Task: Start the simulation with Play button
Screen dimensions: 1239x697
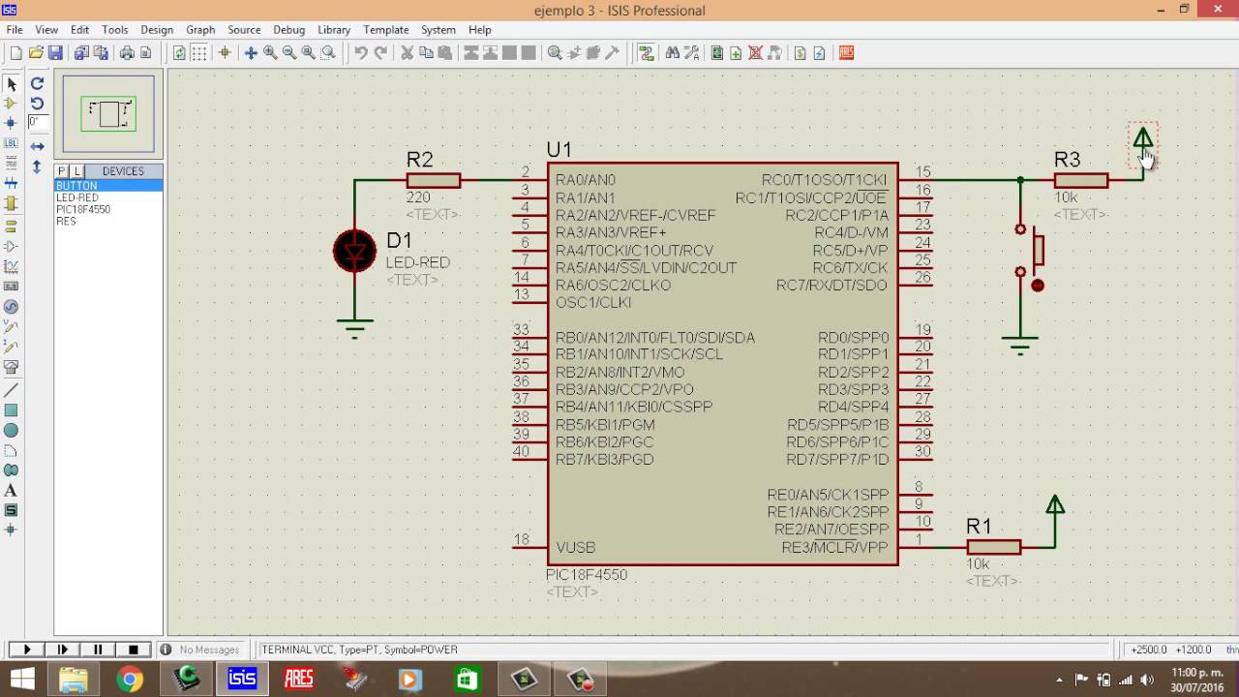Action: [27, 650]
